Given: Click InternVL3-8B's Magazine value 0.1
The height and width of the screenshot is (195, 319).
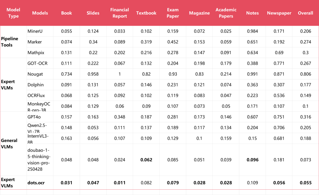Looking at the screenshot, I should coord(199,138).
